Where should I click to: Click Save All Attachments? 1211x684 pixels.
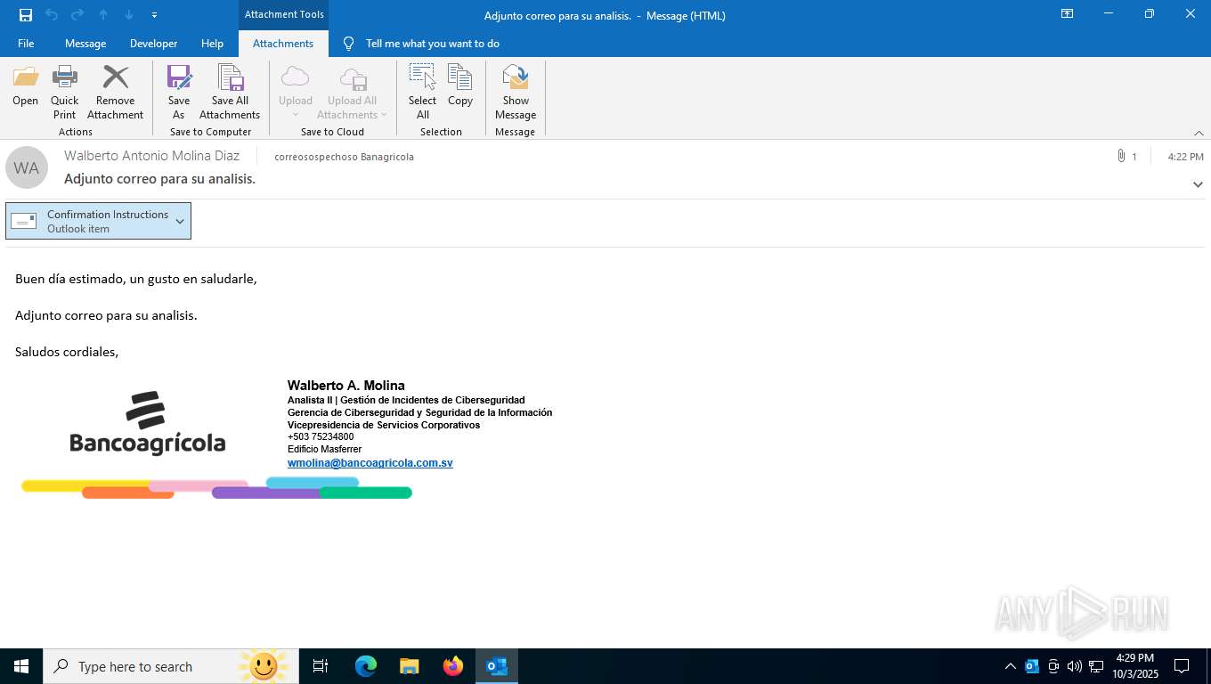coord(230,93)
